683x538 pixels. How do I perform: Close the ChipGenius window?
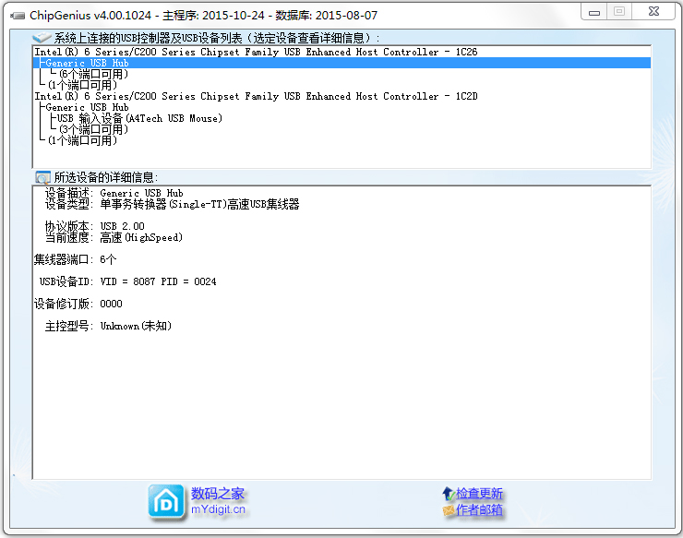(653, 12)
